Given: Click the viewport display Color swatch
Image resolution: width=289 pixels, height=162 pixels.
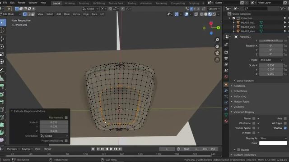Looking at the screenshot, I should pos(273,143).
